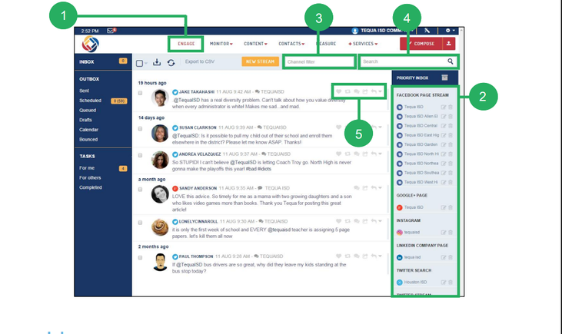The height and width of the screenshot is (334, 562).
Task: Share Jake Takahashi's post
Action: point(365,91)
